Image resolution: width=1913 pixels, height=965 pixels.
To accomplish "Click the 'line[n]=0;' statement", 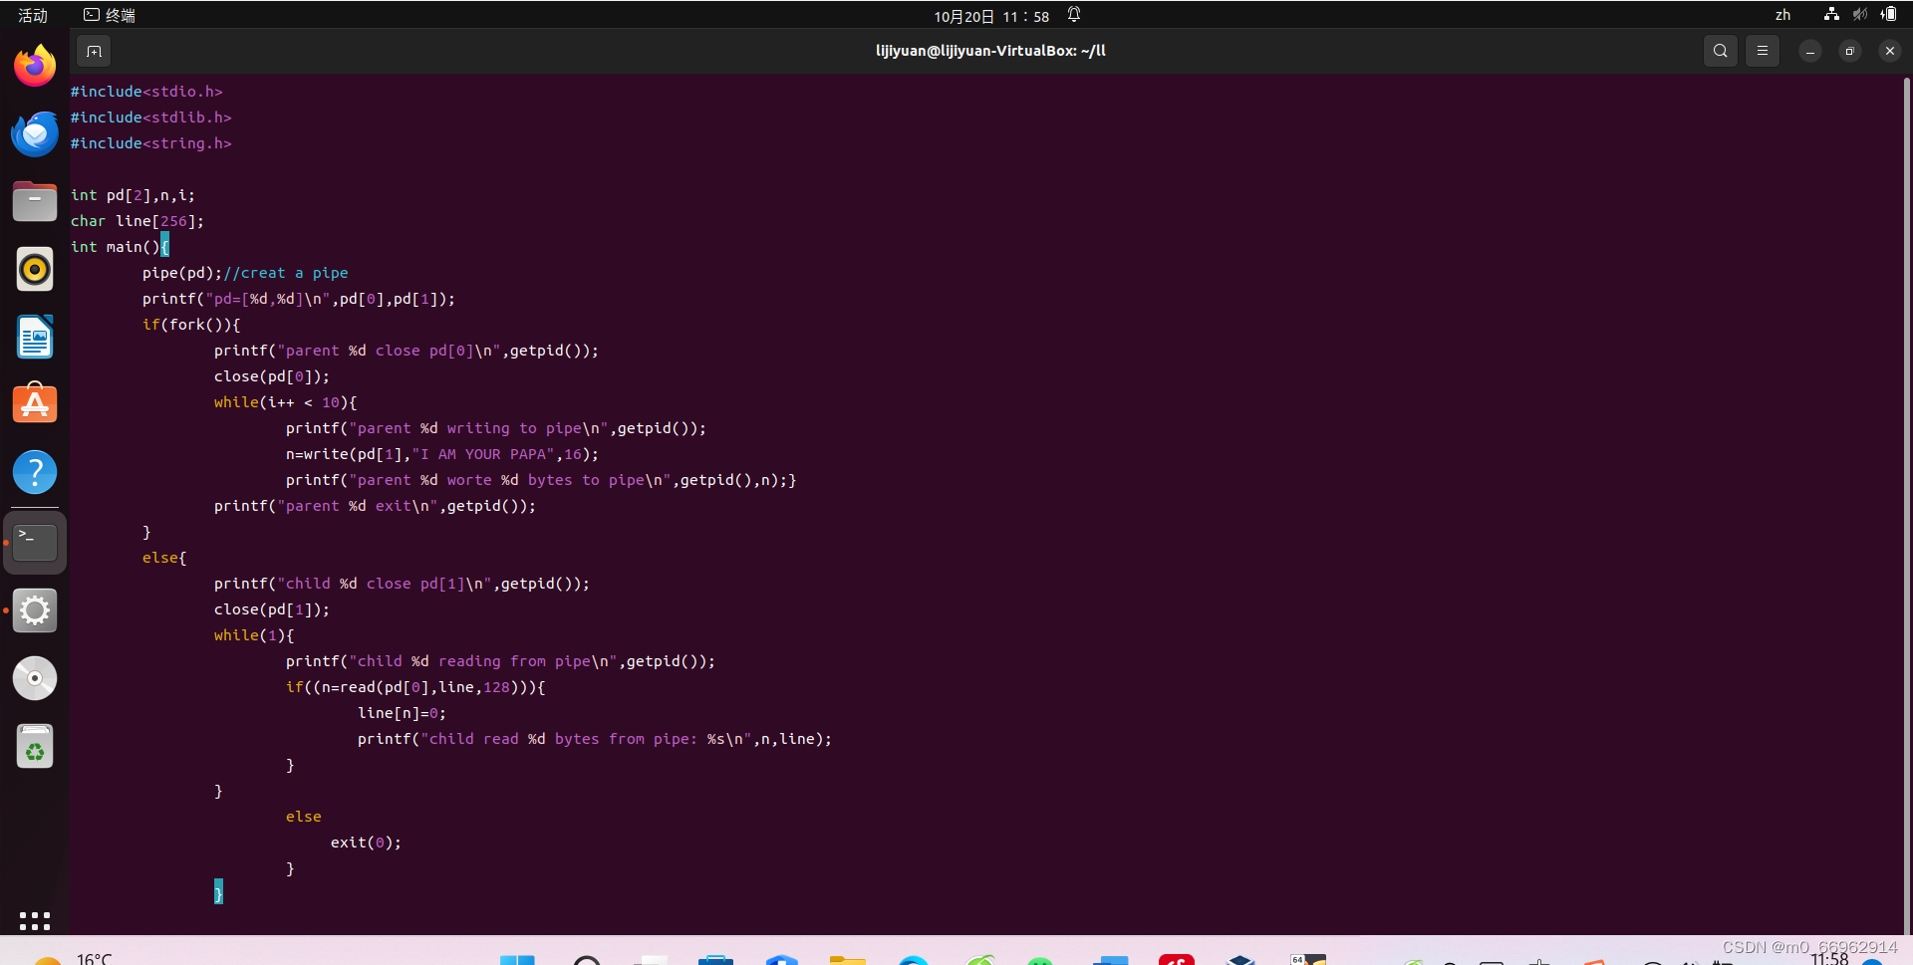I will coord(402,713).
